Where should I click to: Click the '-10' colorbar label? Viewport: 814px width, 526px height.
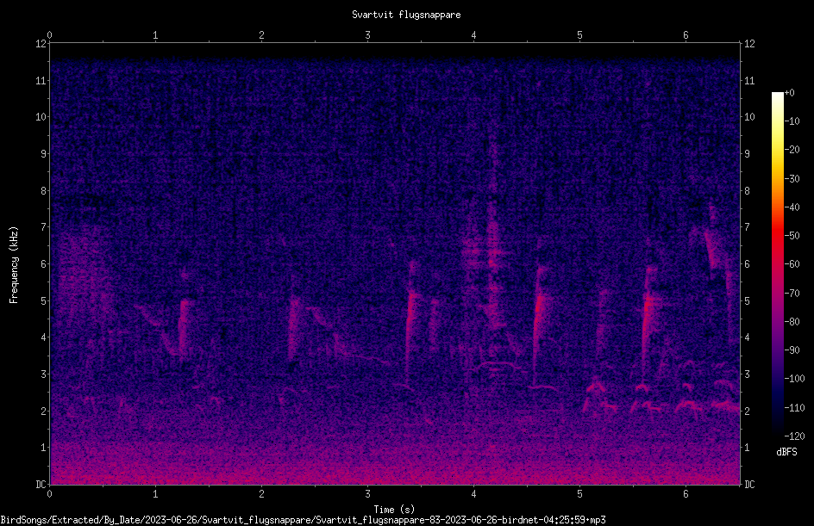[792, 121]
